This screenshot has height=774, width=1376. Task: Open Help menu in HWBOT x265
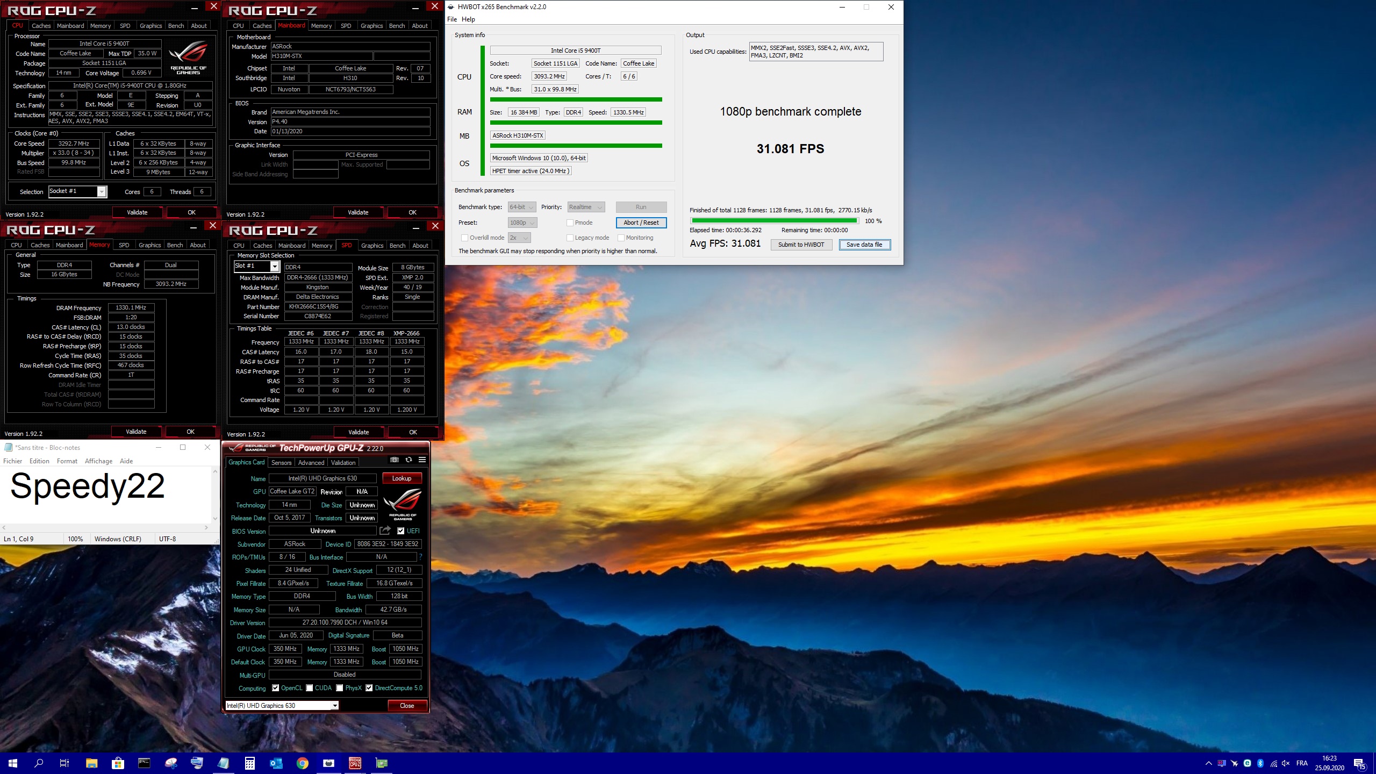click(468, 19)
